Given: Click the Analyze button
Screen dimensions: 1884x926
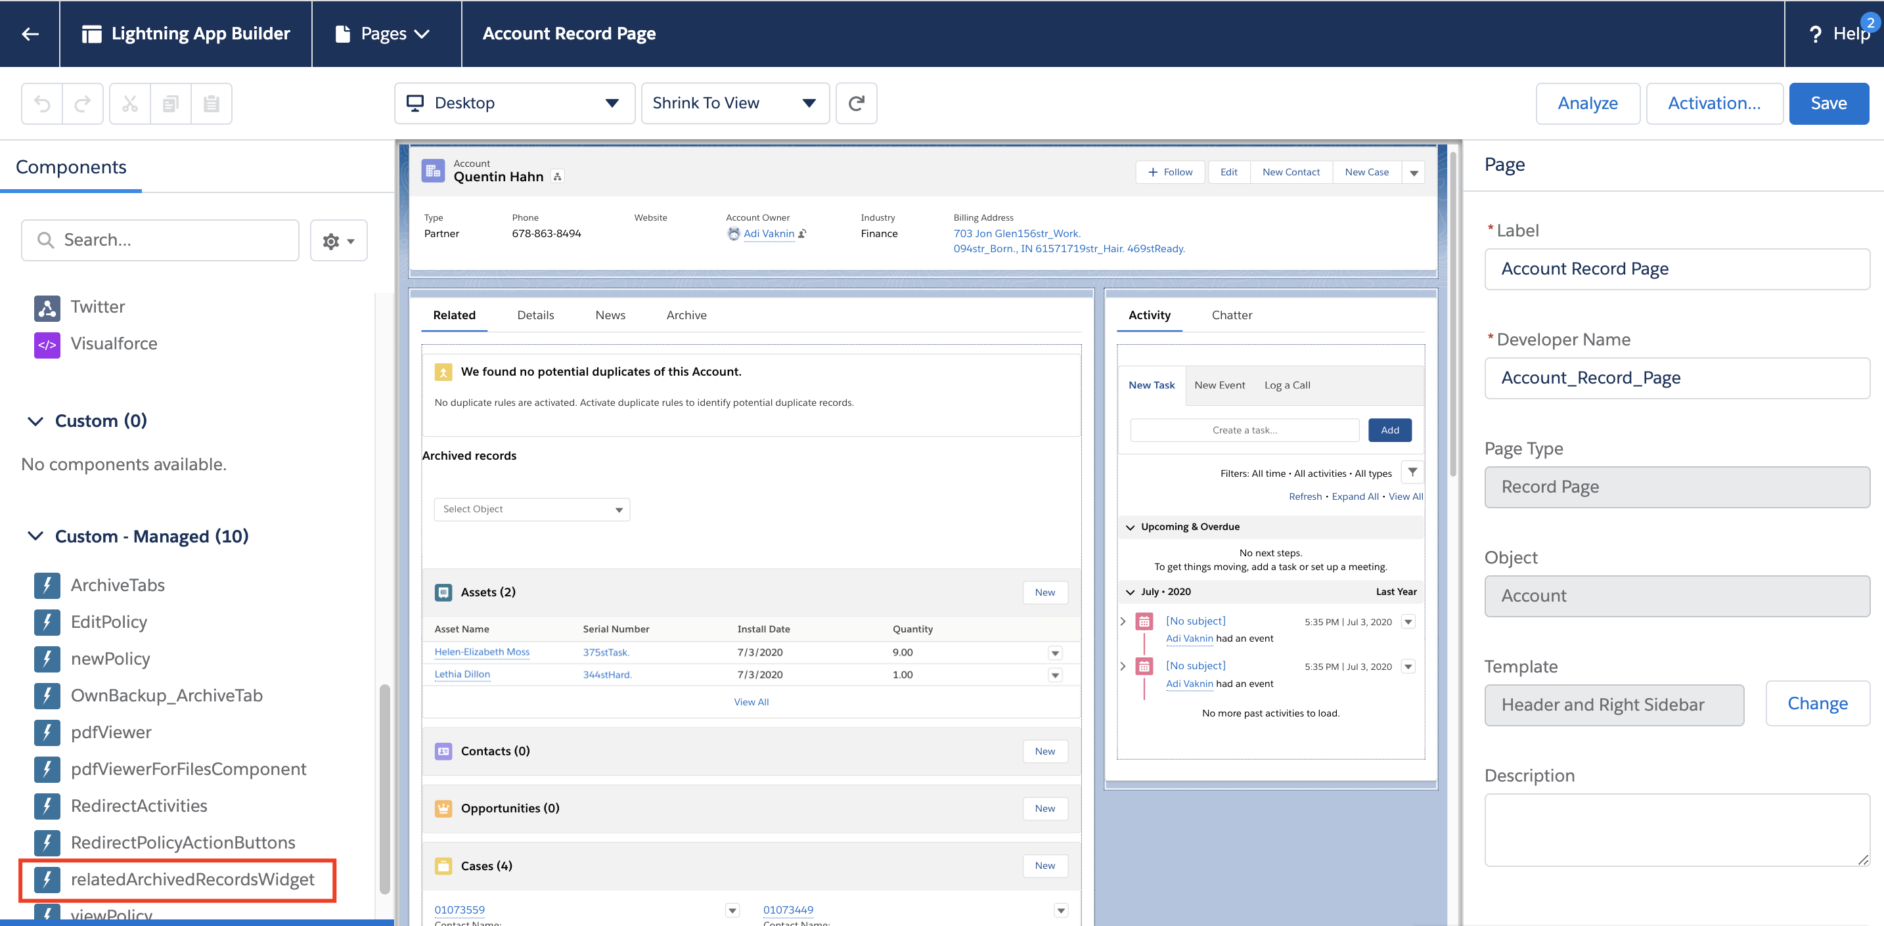Looking at the screenshot, I should (x=1586, y=103).
